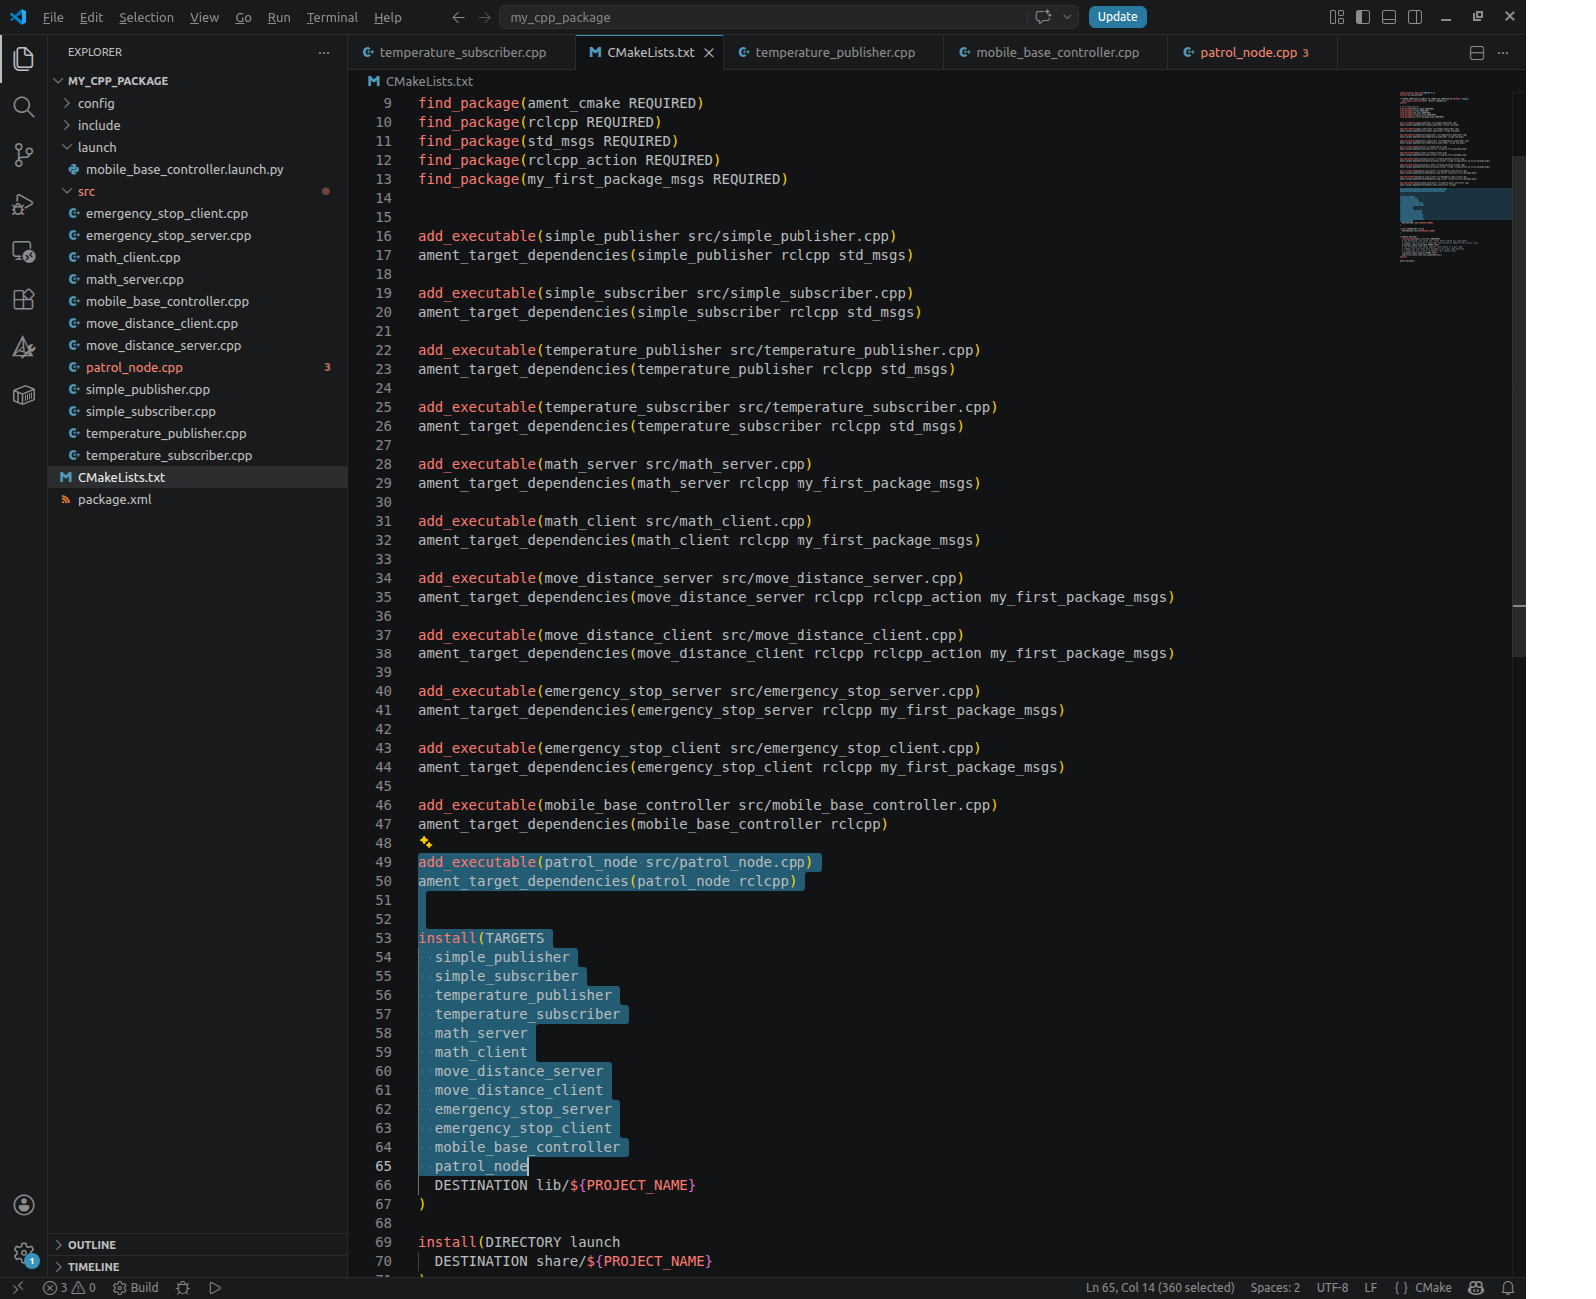Image resolution: width=1596 pixels, height=1299 pixels.
Task: Open Customize Layout icon
Action: 1337,17
